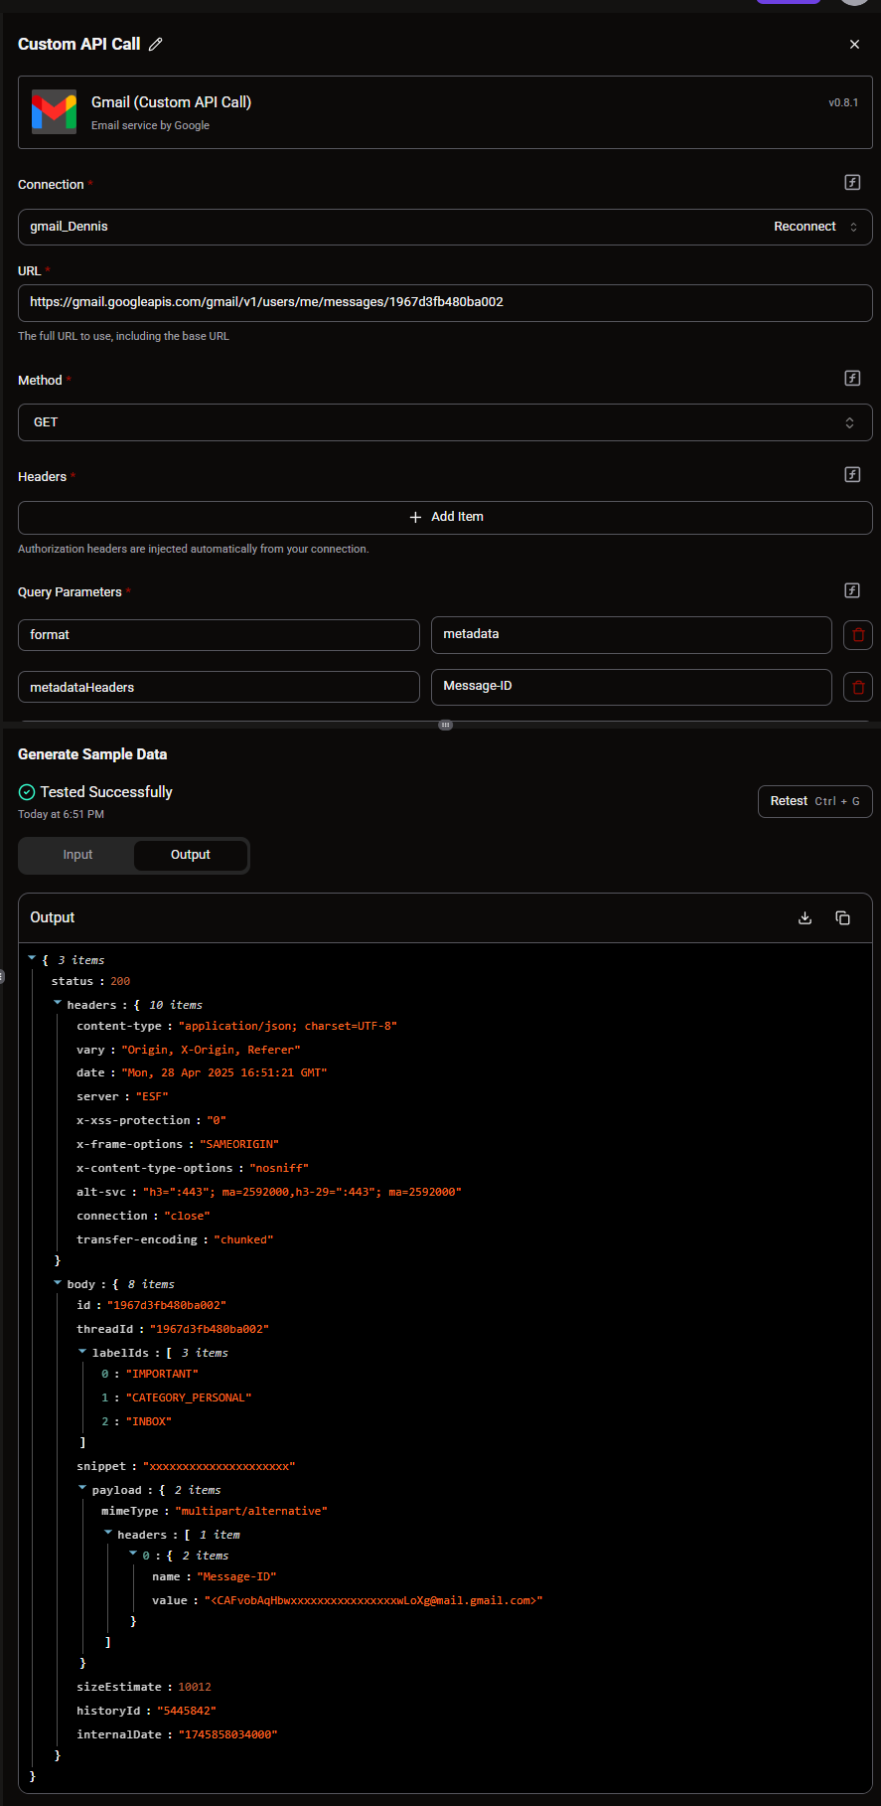Toggle dynamic value mode for Headers
The width and height of the screenshot is (881, 1806).
[x=852, y=474]
